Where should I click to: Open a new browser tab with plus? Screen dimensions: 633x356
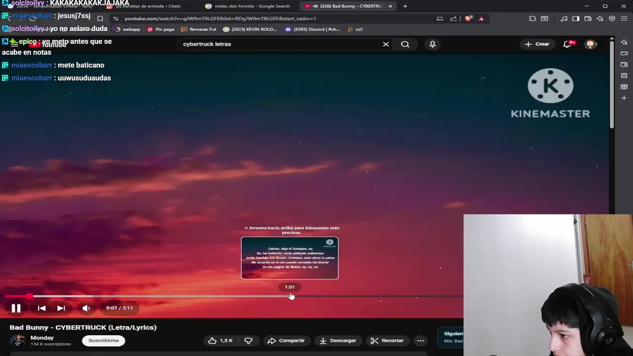pos(405,6)
